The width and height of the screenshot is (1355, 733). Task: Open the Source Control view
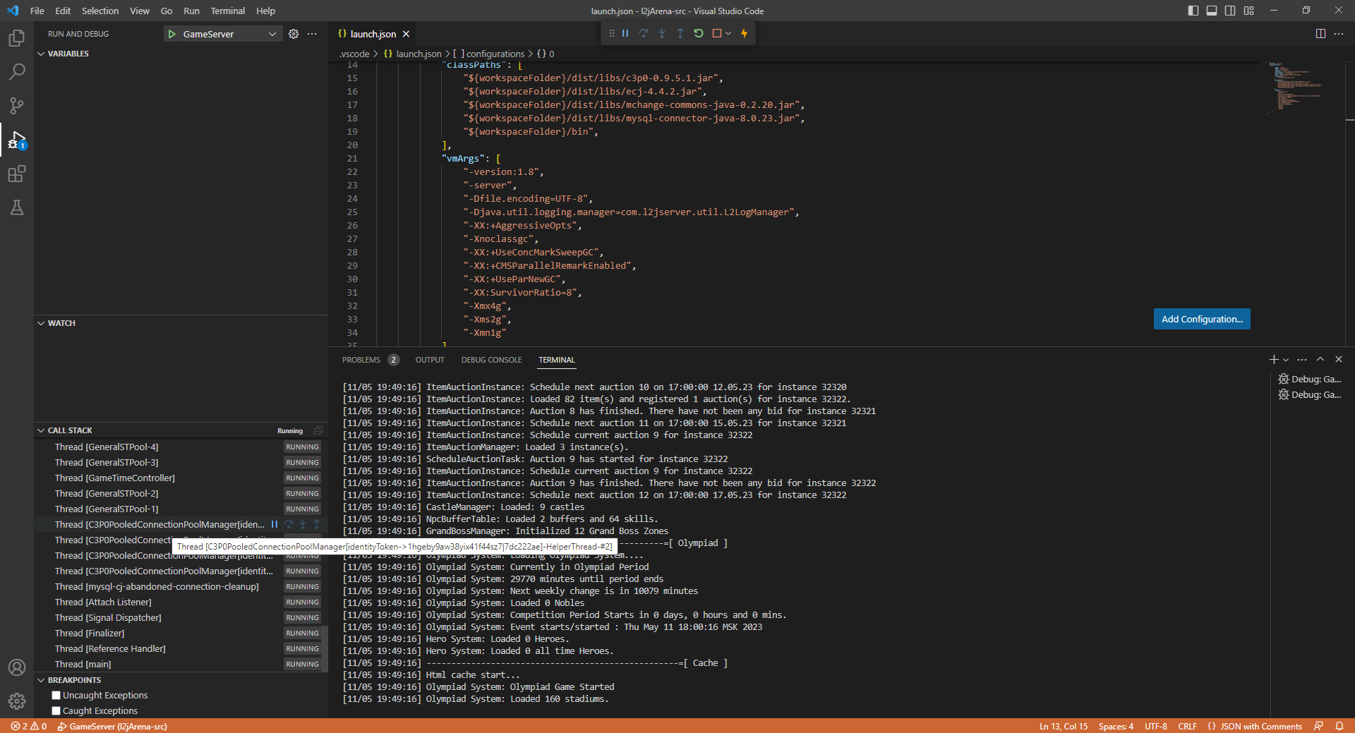click(17, 106)
